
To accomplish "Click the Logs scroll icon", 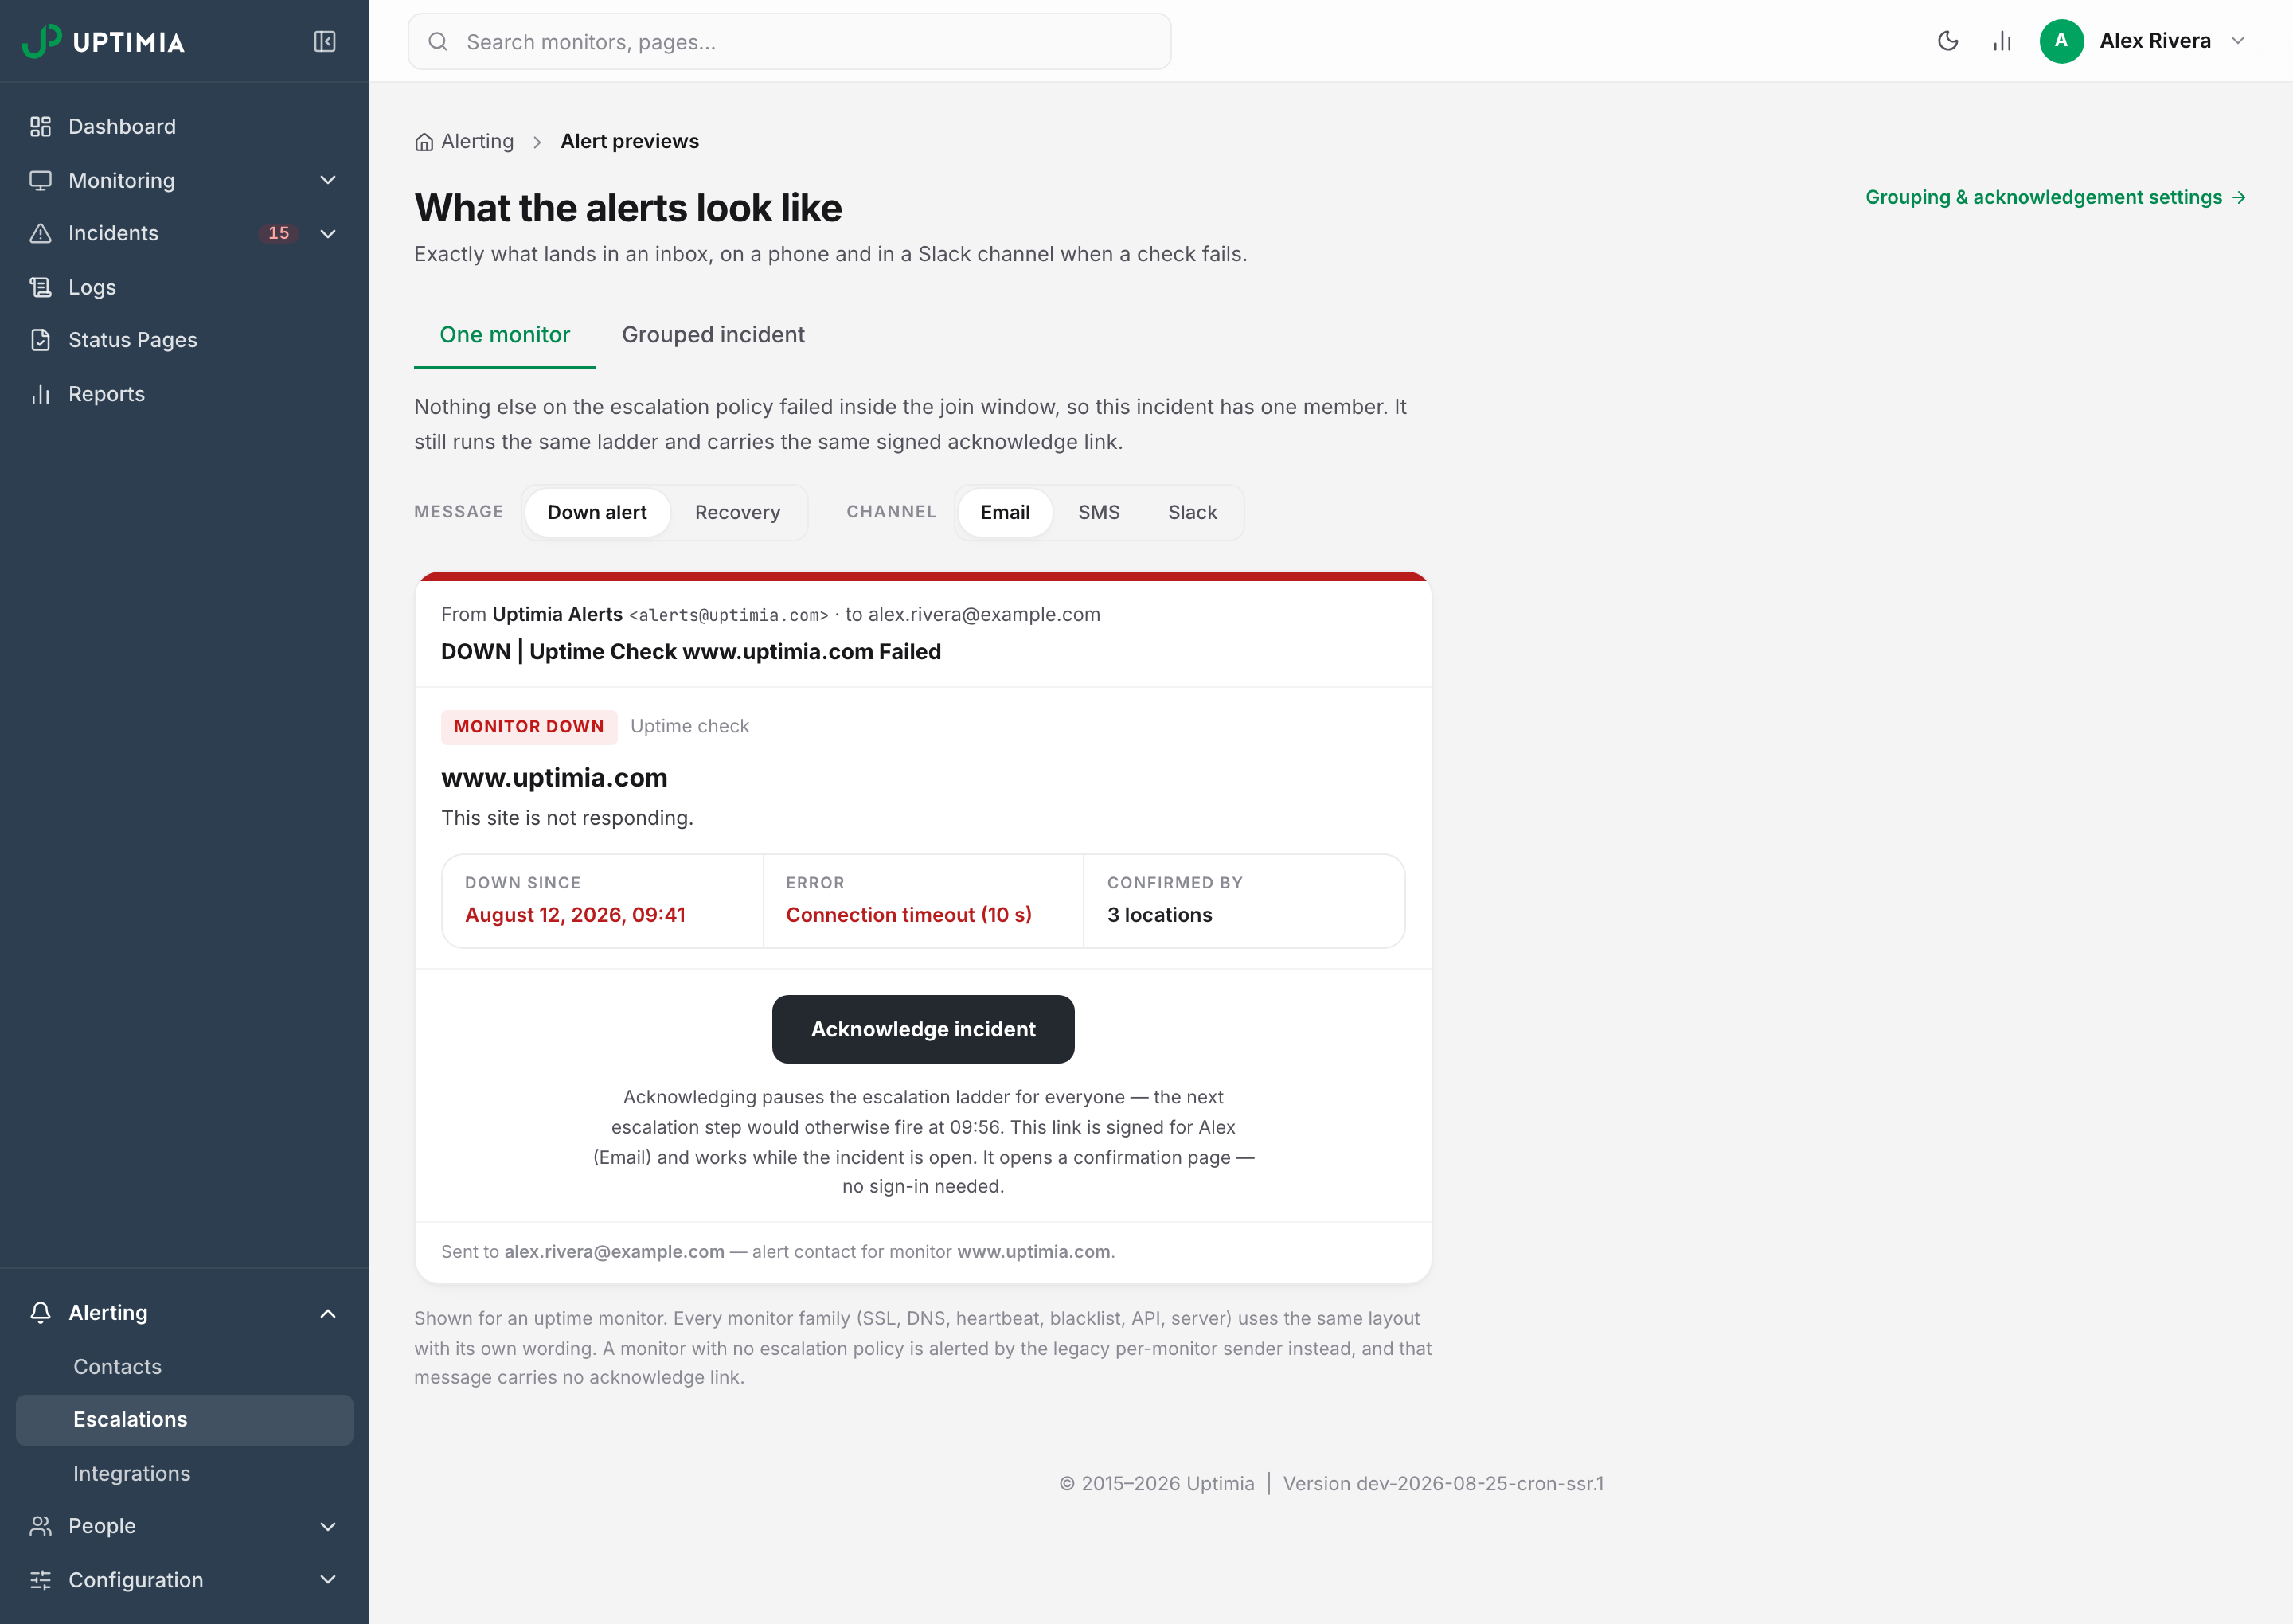I will click(40, 287).
